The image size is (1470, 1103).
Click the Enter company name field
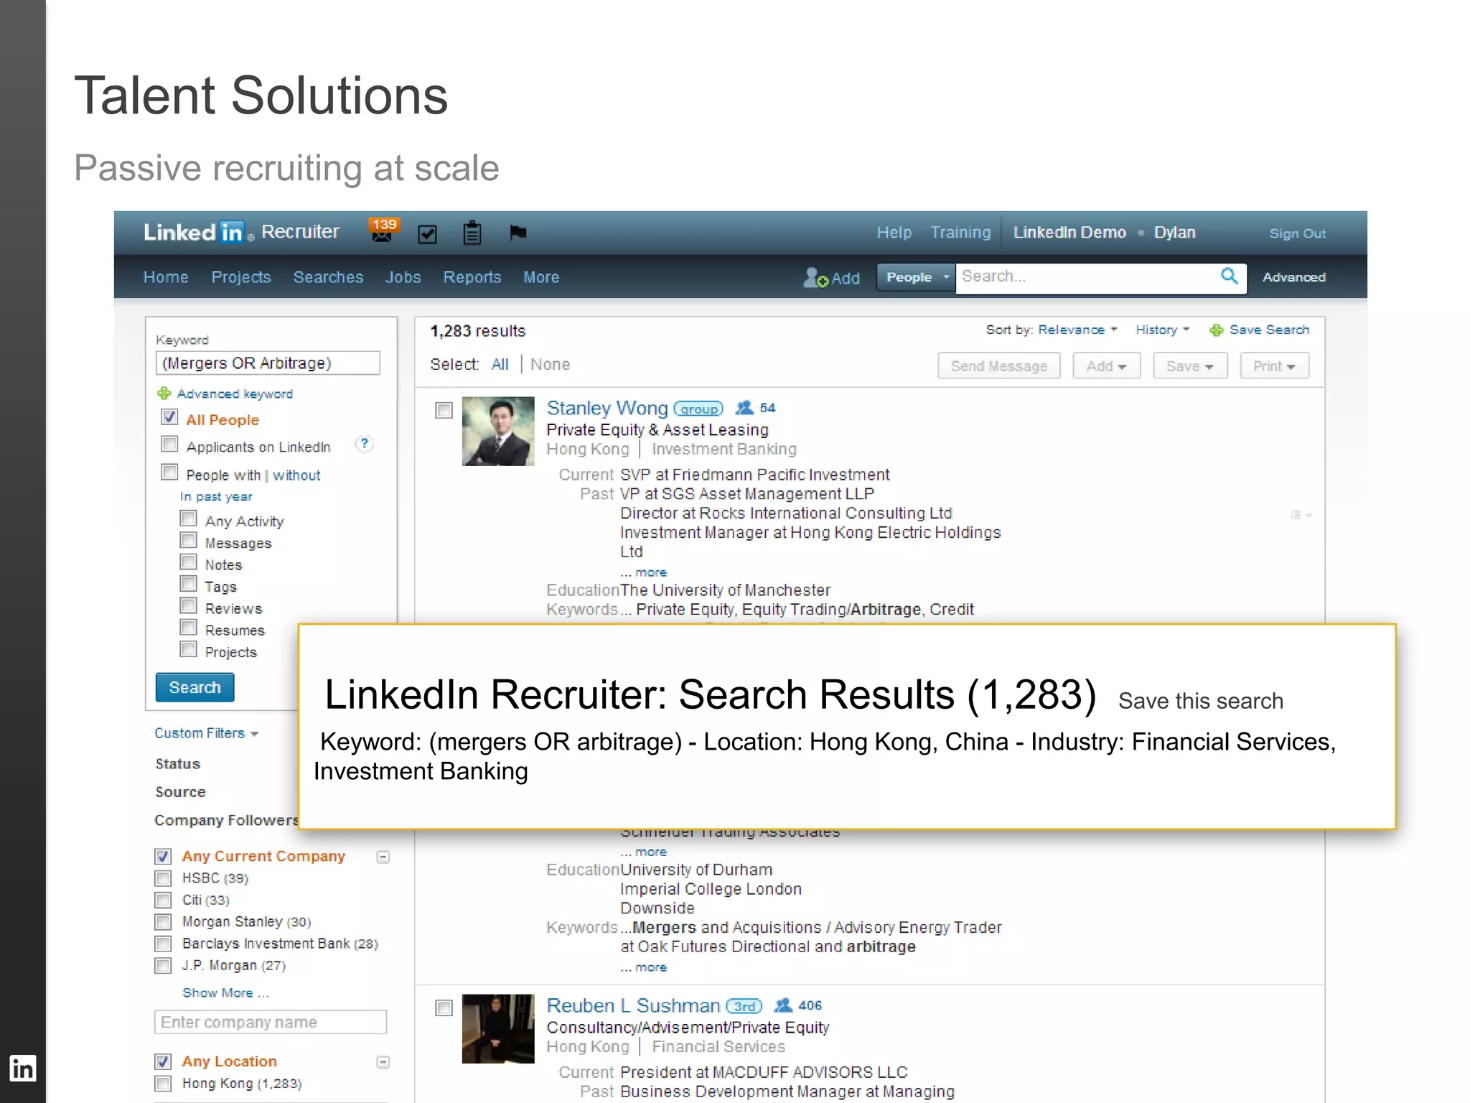(271, 1022)
